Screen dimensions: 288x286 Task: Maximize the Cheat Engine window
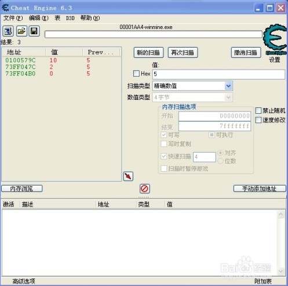click(x=269, y=8)
